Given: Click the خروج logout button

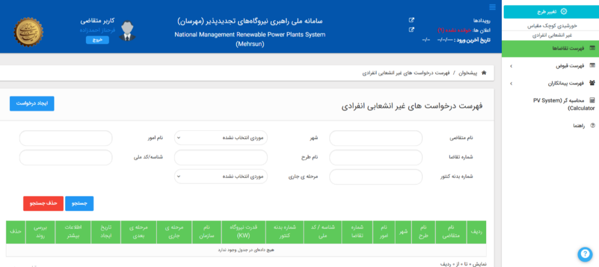Looking at the screenshot, I should (x=98, y=40).
